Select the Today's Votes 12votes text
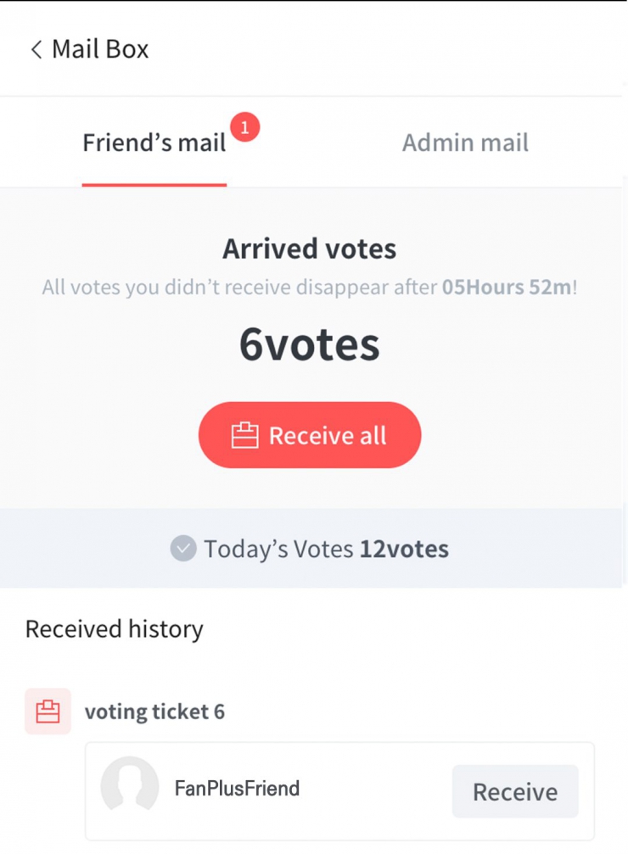The height and width of the screenshot is (854, 628). 326,549
